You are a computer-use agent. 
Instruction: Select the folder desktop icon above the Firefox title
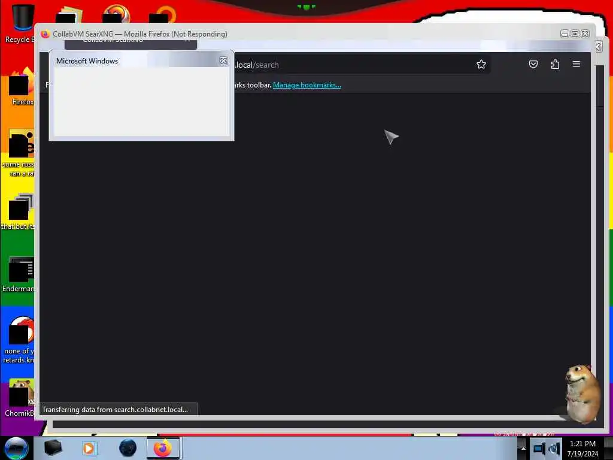click(69, 15)
